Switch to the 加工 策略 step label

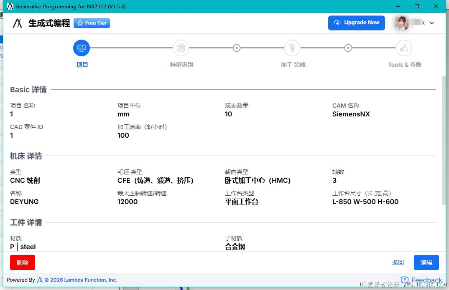pyautogui.click(x=293, y=65)
